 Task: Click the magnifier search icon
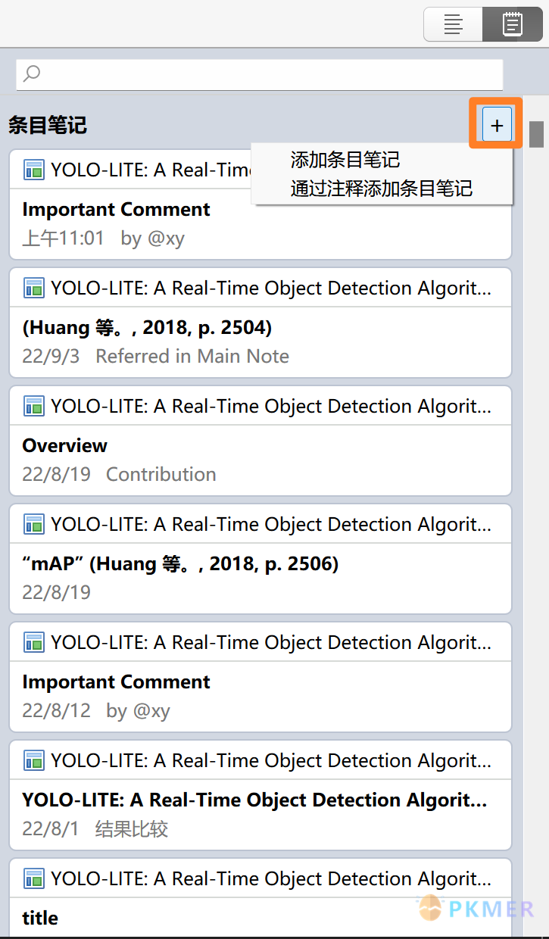click(x=32, y=73)
